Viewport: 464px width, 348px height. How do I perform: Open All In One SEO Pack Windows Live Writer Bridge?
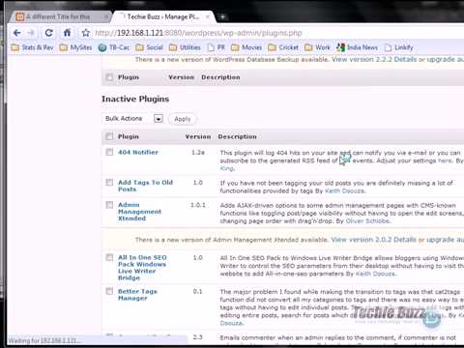[142, 268]
